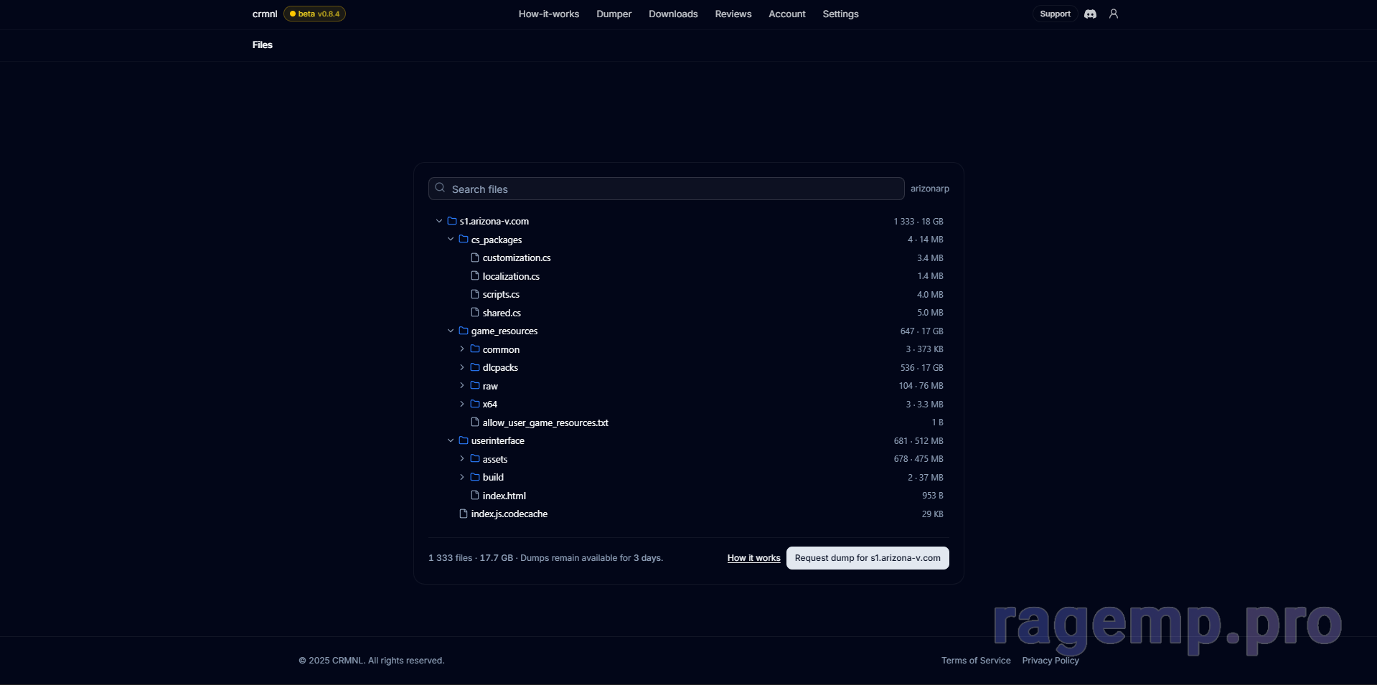Click the Support button
The height and width of the screenshot is (685, 1377).
(x=1054, y=14)
